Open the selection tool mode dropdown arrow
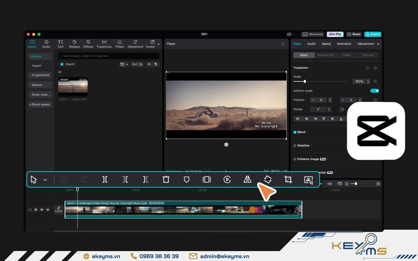Image resolution: width=418 pixels, height=261 pixels. point(45,180)
